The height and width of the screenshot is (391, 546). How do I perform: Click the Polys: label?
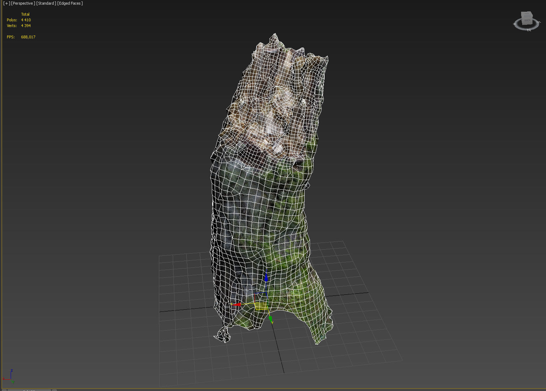pyautogui.click(x=12, y=20)
